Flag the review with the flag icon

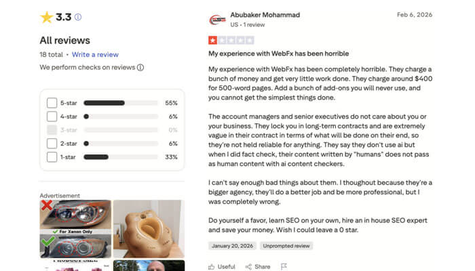[284, 266]
